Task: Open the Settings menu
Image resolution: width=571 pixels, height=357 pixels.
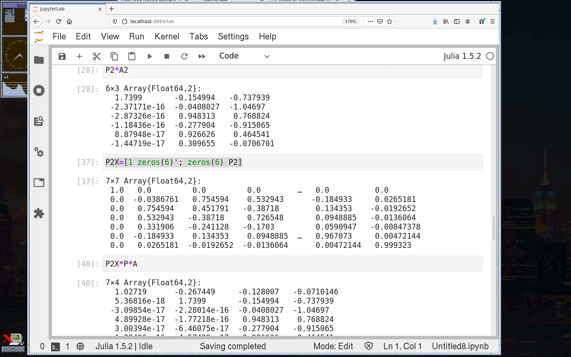Action: (233, 36)
